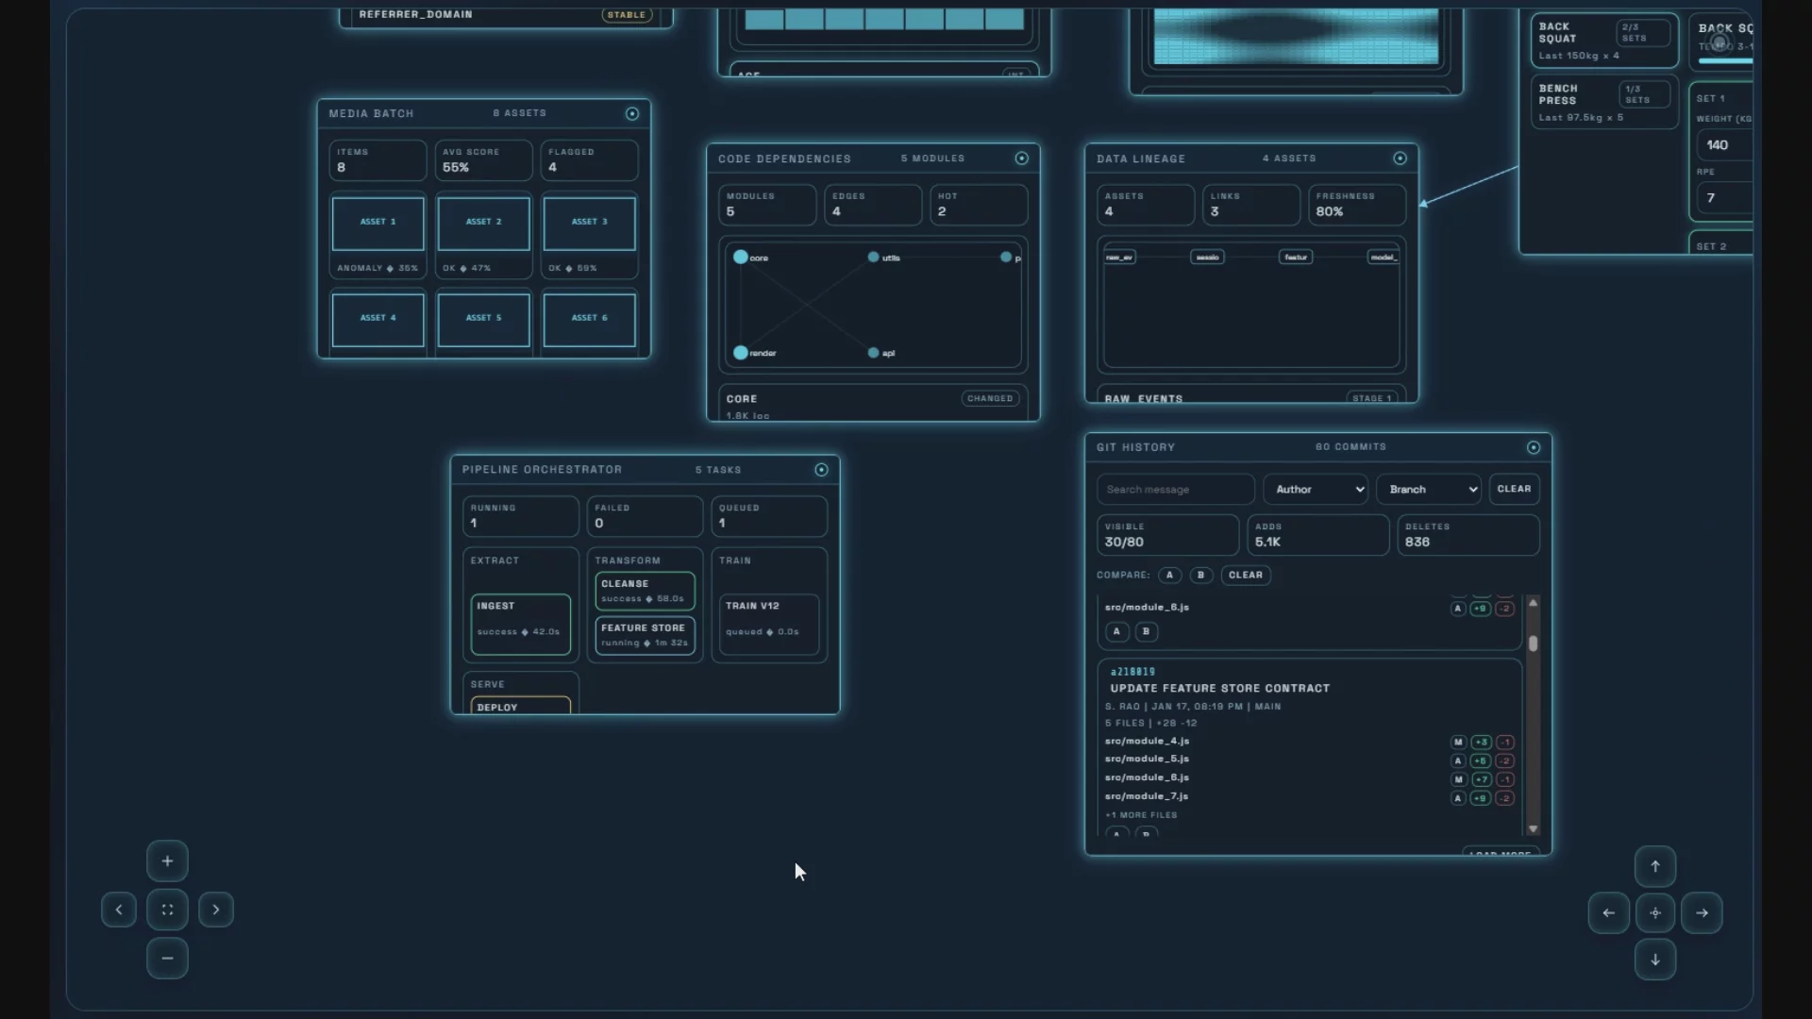This screenshot has height=1019, width=1812.
Task: Click the Search message input field
Action: pos(1175,489)
